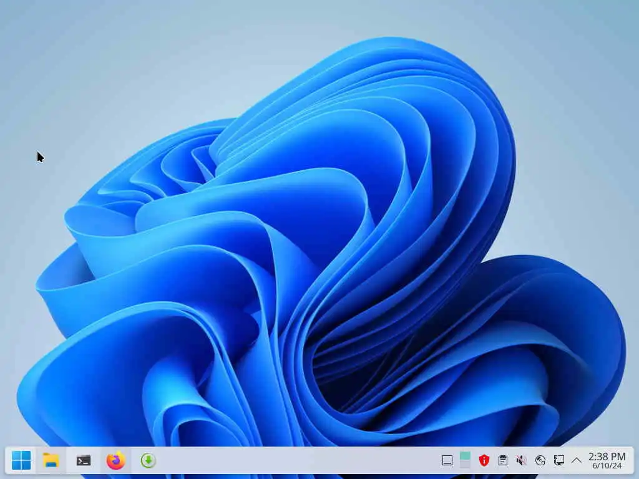Switch virtual desktop using the pager widget

[x=465, y=460]
